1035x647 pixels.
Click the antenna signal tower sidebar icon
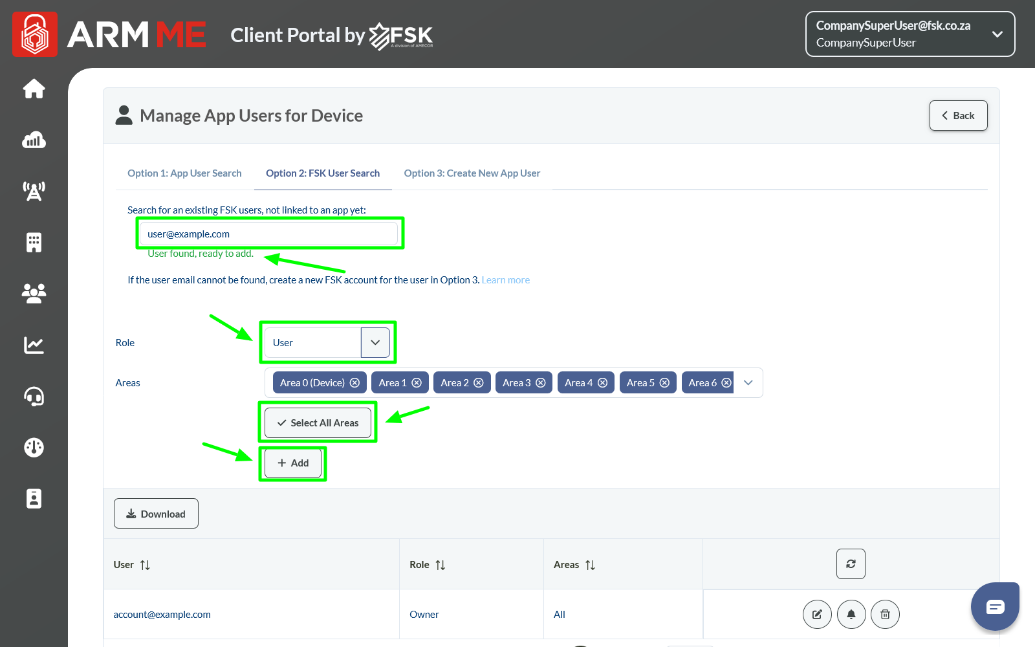click(x=34, y=191)
